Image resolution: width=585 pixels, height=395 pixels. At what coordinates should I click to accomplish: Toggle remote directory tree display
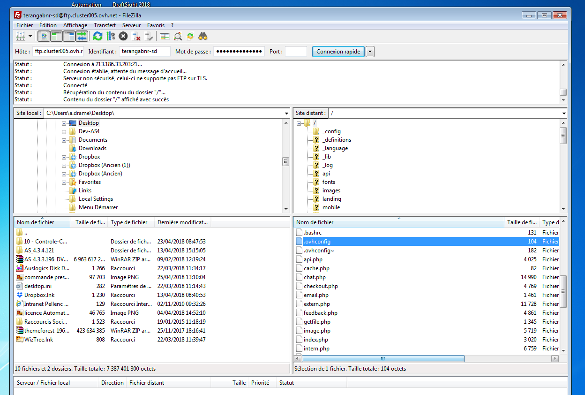pyautogui.click(x=69, y=36)
